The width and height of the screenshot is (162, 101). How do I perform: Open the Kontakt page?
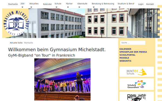point(150,4)
